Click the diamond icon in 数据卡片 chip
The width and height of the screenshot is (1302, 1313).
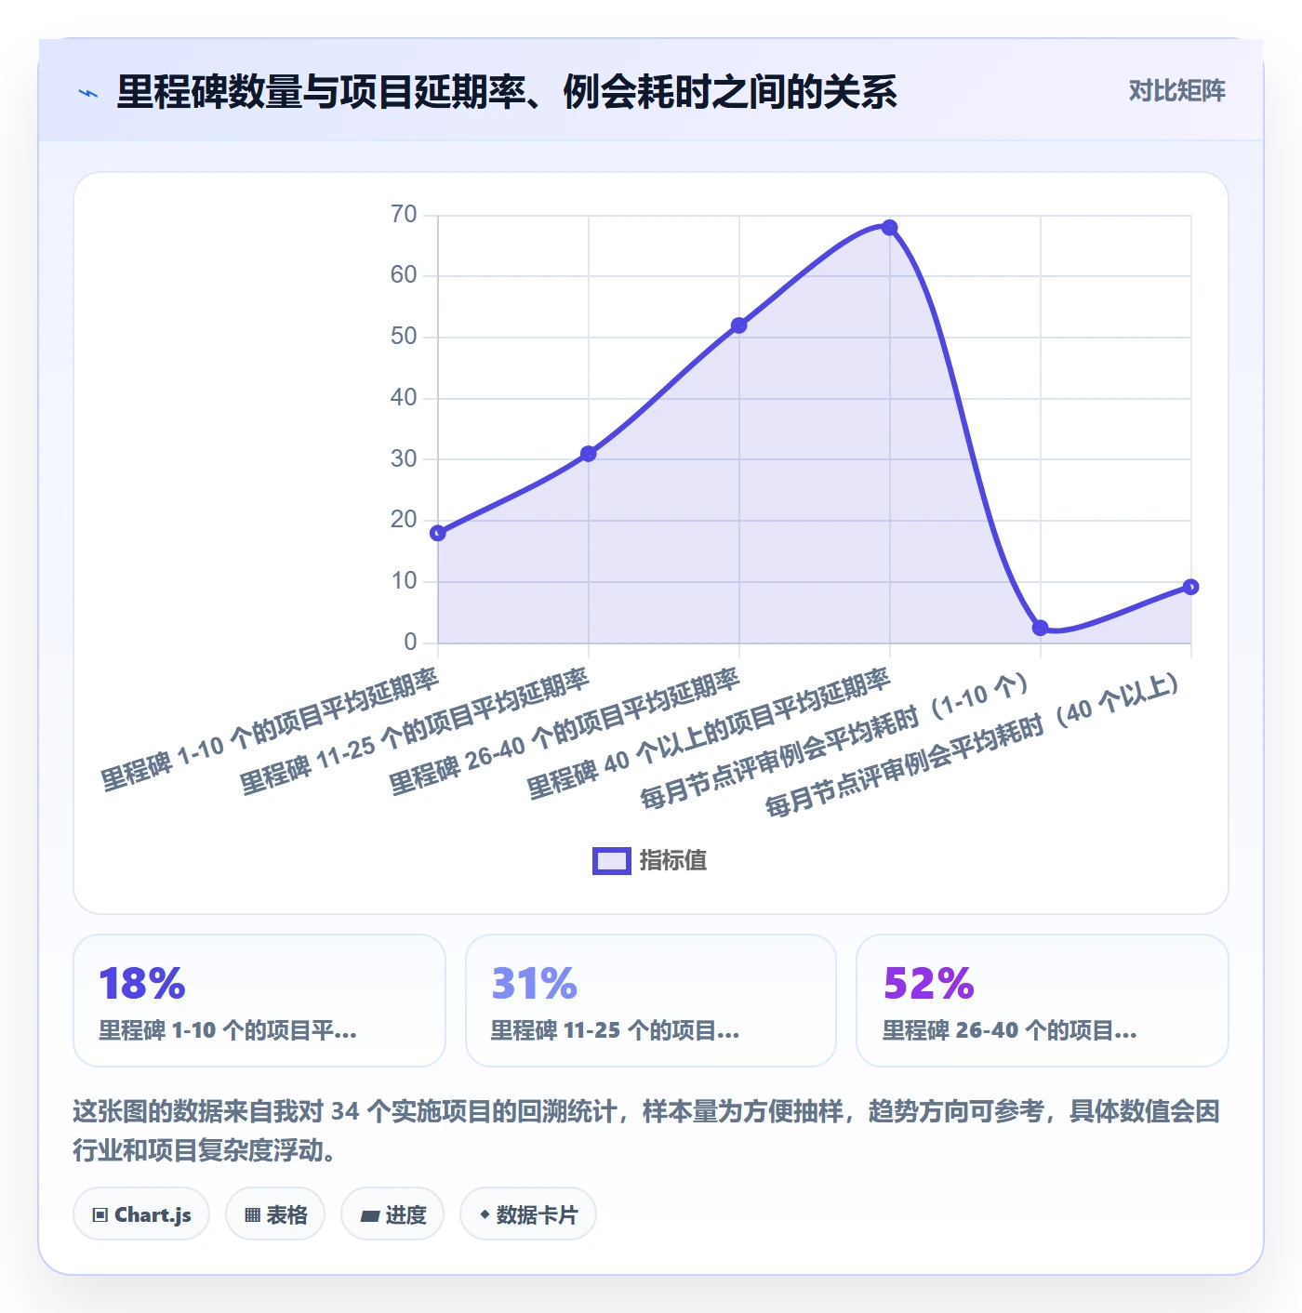(485, 1214)
